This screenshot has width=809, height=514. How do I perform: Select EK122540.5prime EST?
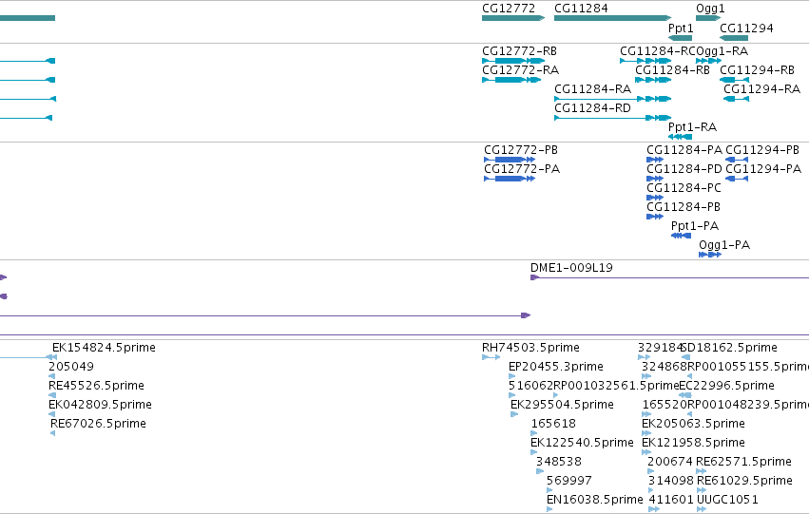[533, 452]
